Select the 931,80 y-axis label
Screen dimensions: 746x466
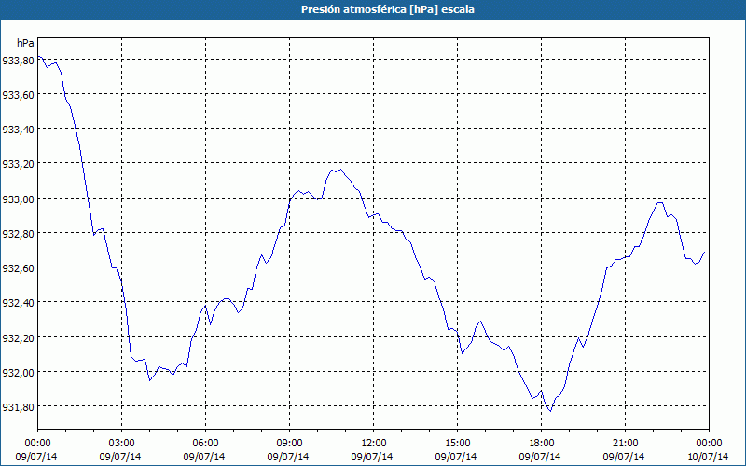tap(18, 407)
